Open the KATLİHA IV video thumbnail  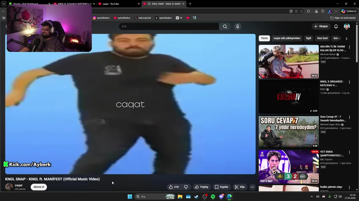point(289,97)
